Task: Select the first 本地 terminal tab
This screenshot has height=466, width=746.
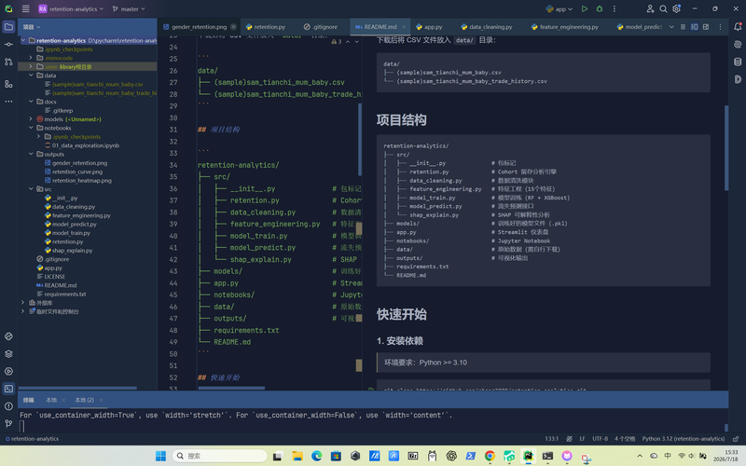Action: tap(51, 400)
